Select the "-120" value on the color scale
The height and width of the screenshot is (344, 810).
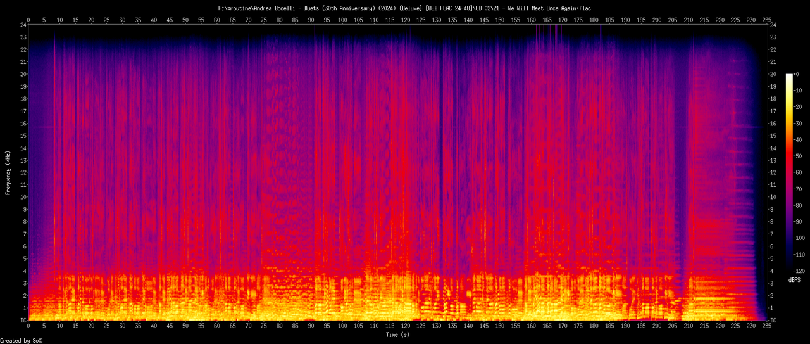pyautogui.click(x=800, y=271)
